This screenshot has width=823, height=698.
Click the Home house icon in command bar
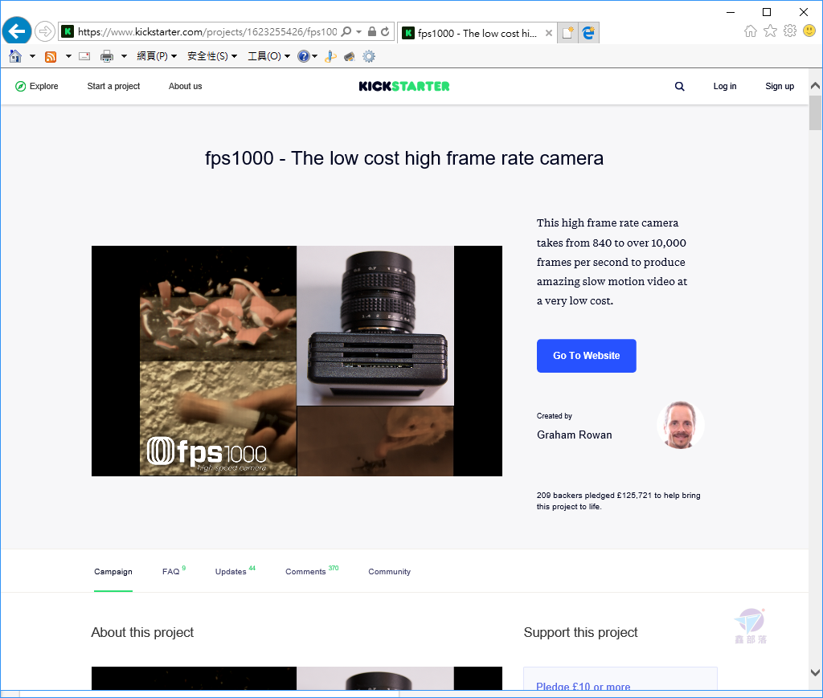(x=15, y=56)
